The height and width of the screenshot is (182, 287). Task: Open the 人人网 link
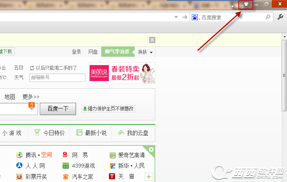pyautogui.click(x=35, y=166)
